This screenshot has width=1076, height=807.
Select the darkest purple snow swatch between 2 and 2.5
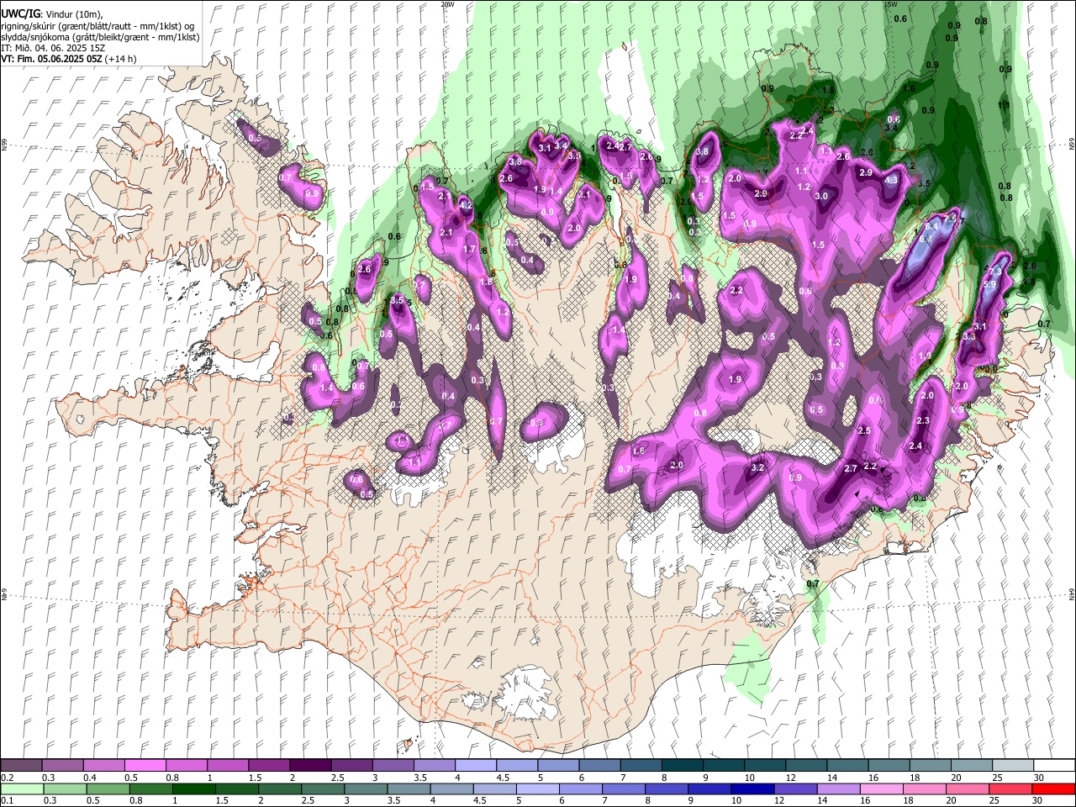(x=309, y=766)
